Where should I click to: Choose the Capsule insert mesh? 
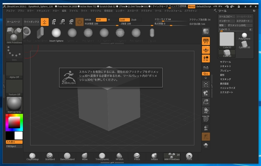pos(152,35)
